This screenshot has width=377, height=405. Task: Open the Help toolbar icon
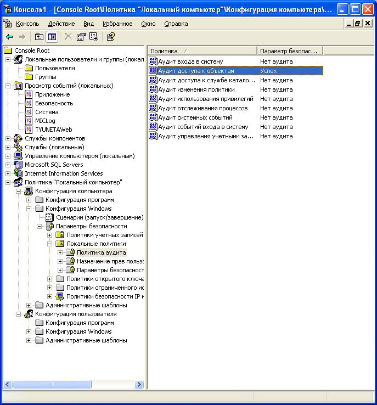click(x=110, y=37)
